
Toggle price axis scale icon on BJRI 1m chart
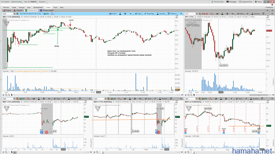pos(177,17)
